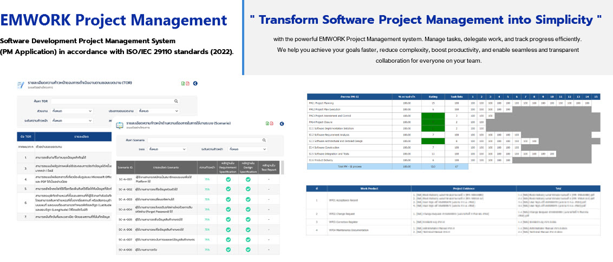Select the PM.4 Project Closure row label
Viewport: 613px width, 262px height.
point(321,122)
